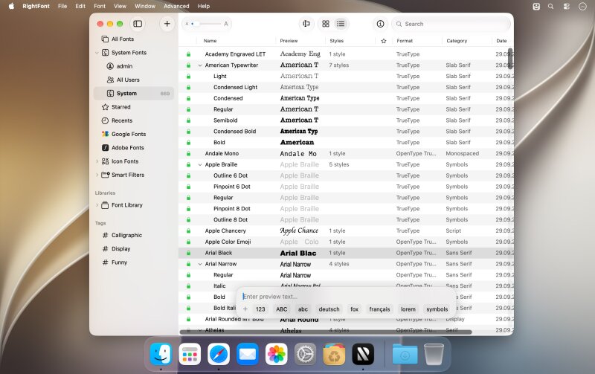The width and height of the screenshot is (595, 374).
Task: Switch to list view icon
Action: (341, 24)
